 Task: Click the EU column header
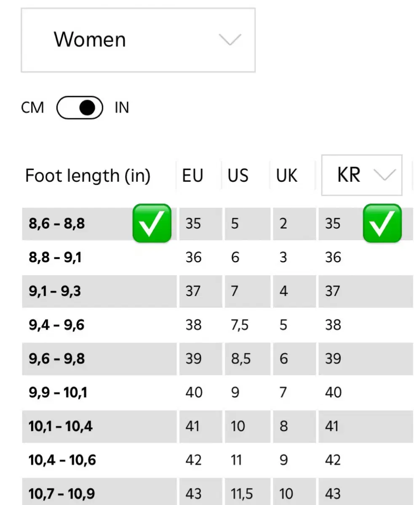[192, 175]
